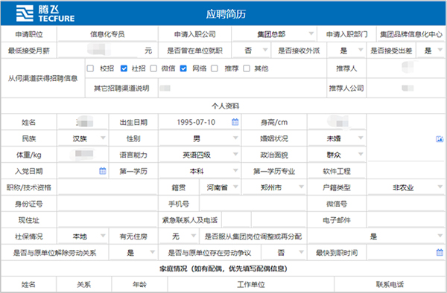Open the 是否服从集团岗位调整或再分配 dropdown
447x293 pixels.
coord(375,236)
